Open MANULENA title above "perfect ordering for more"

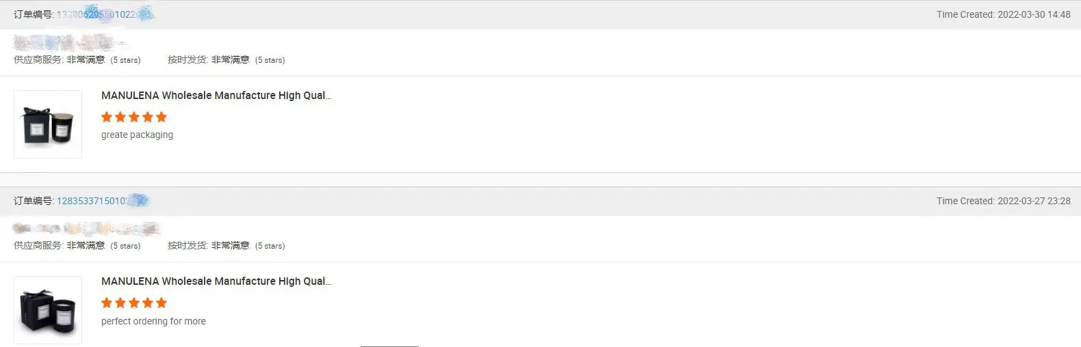[216, 281]
